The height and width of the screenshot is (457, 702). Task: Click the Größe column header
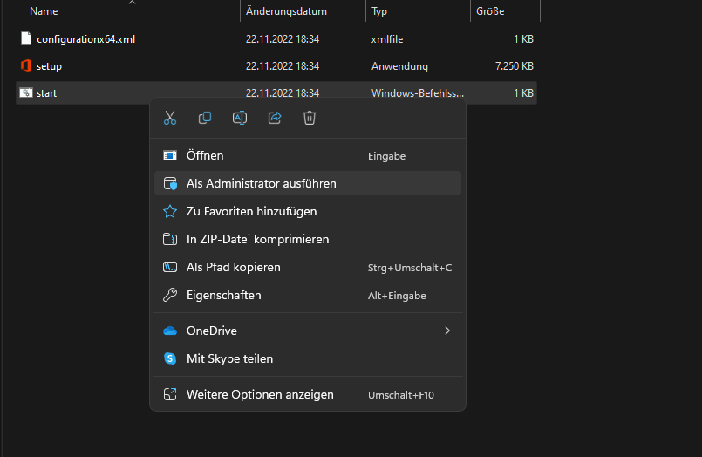490,11
